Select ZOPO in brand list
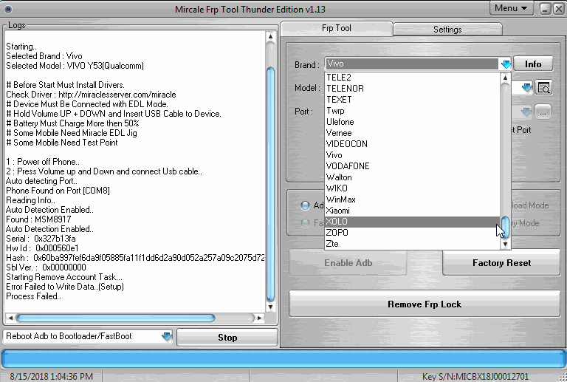Image resolution: width=567 pixels, height=382 pixels. click(412, 233)
